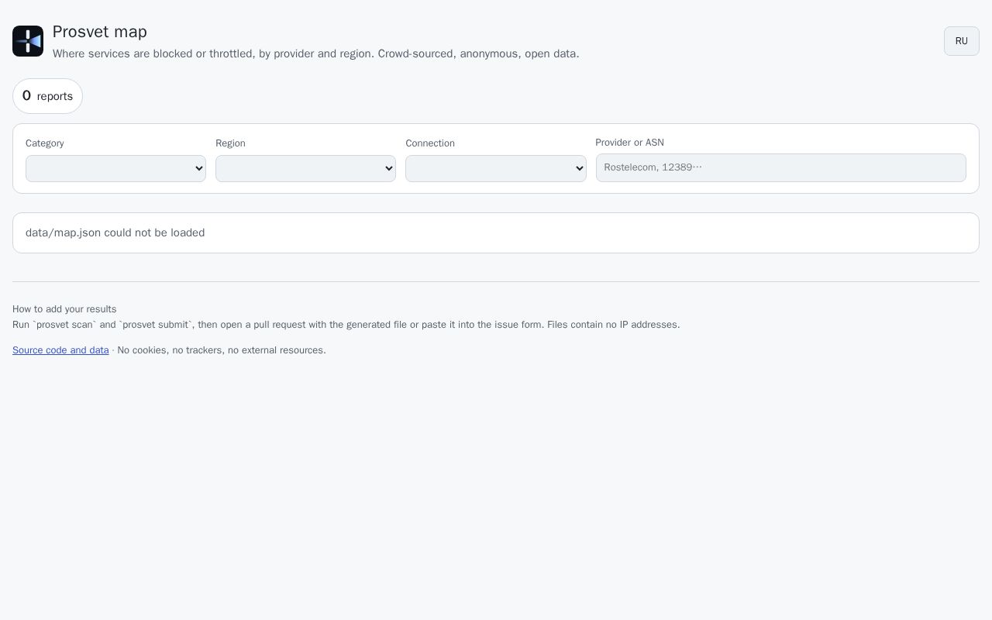992x620 pixels.
Task: Click the Connection field label
Action: tap(430, 143)
